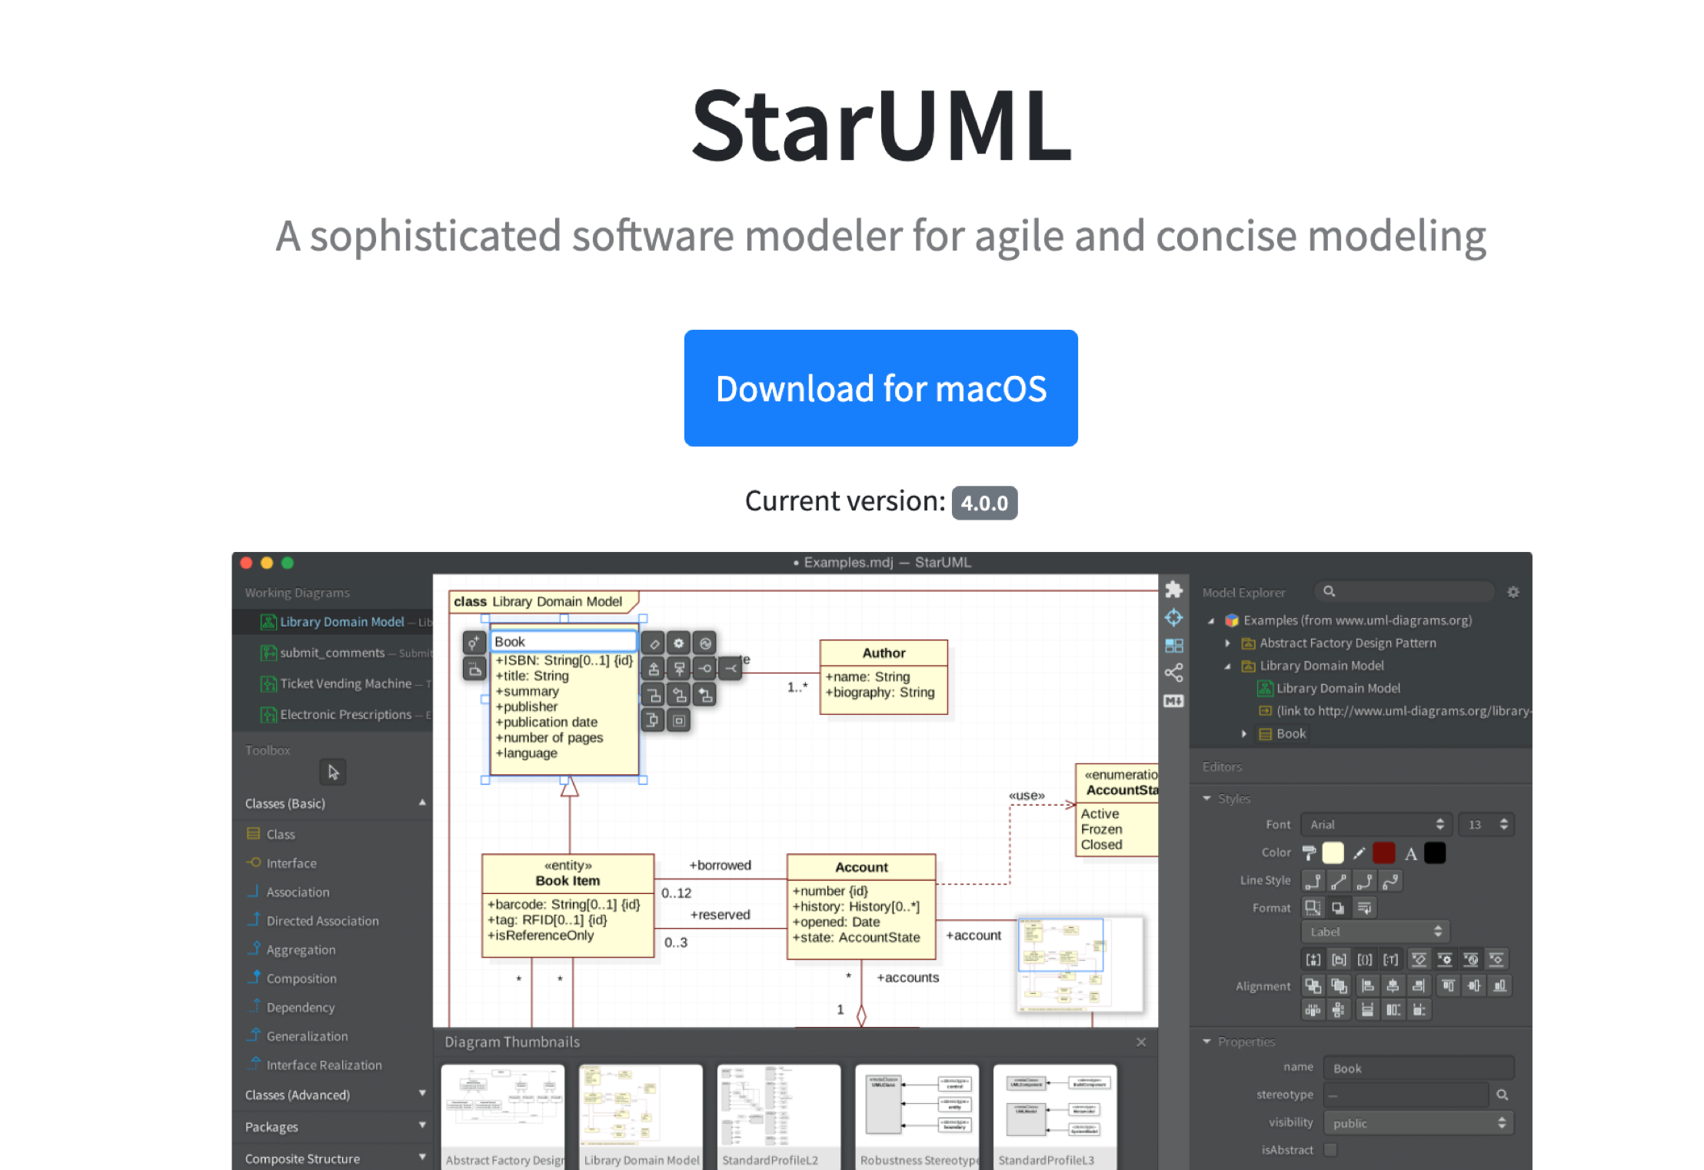1704x1170 pixels.
Task: Open the Arial font dropdown
Action: [x=1376, y=824]
